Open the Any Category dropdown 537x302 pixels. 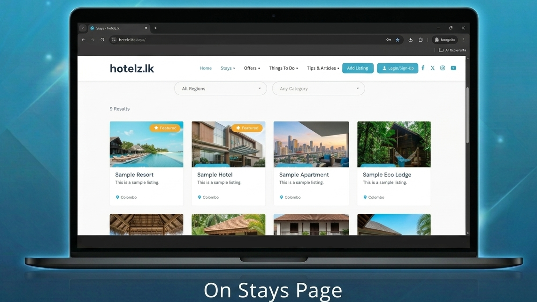(318, 89)
